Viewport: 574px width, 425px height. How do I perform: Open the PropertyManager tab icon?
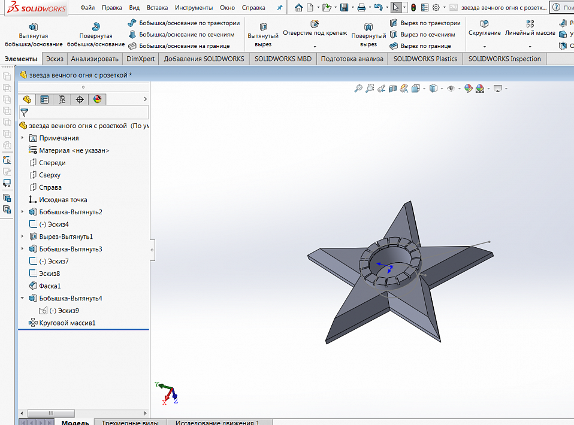[44, 99]
